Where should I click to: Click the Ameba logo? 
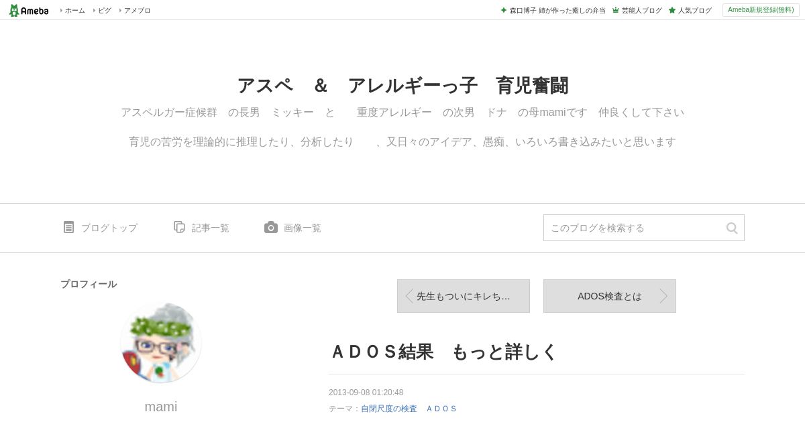coord(29,10)
